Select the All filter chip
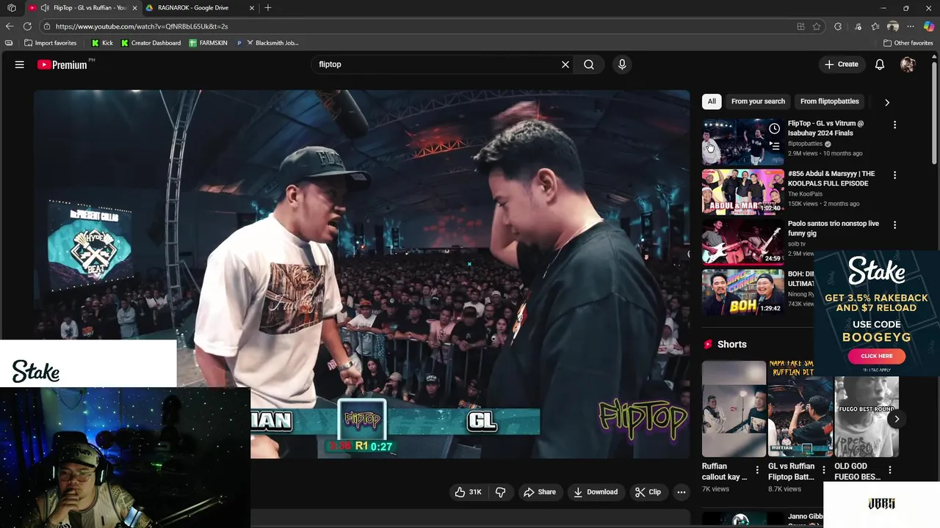Screen dimensions: 940x528 pyautogui.click(x=712, y=101)
